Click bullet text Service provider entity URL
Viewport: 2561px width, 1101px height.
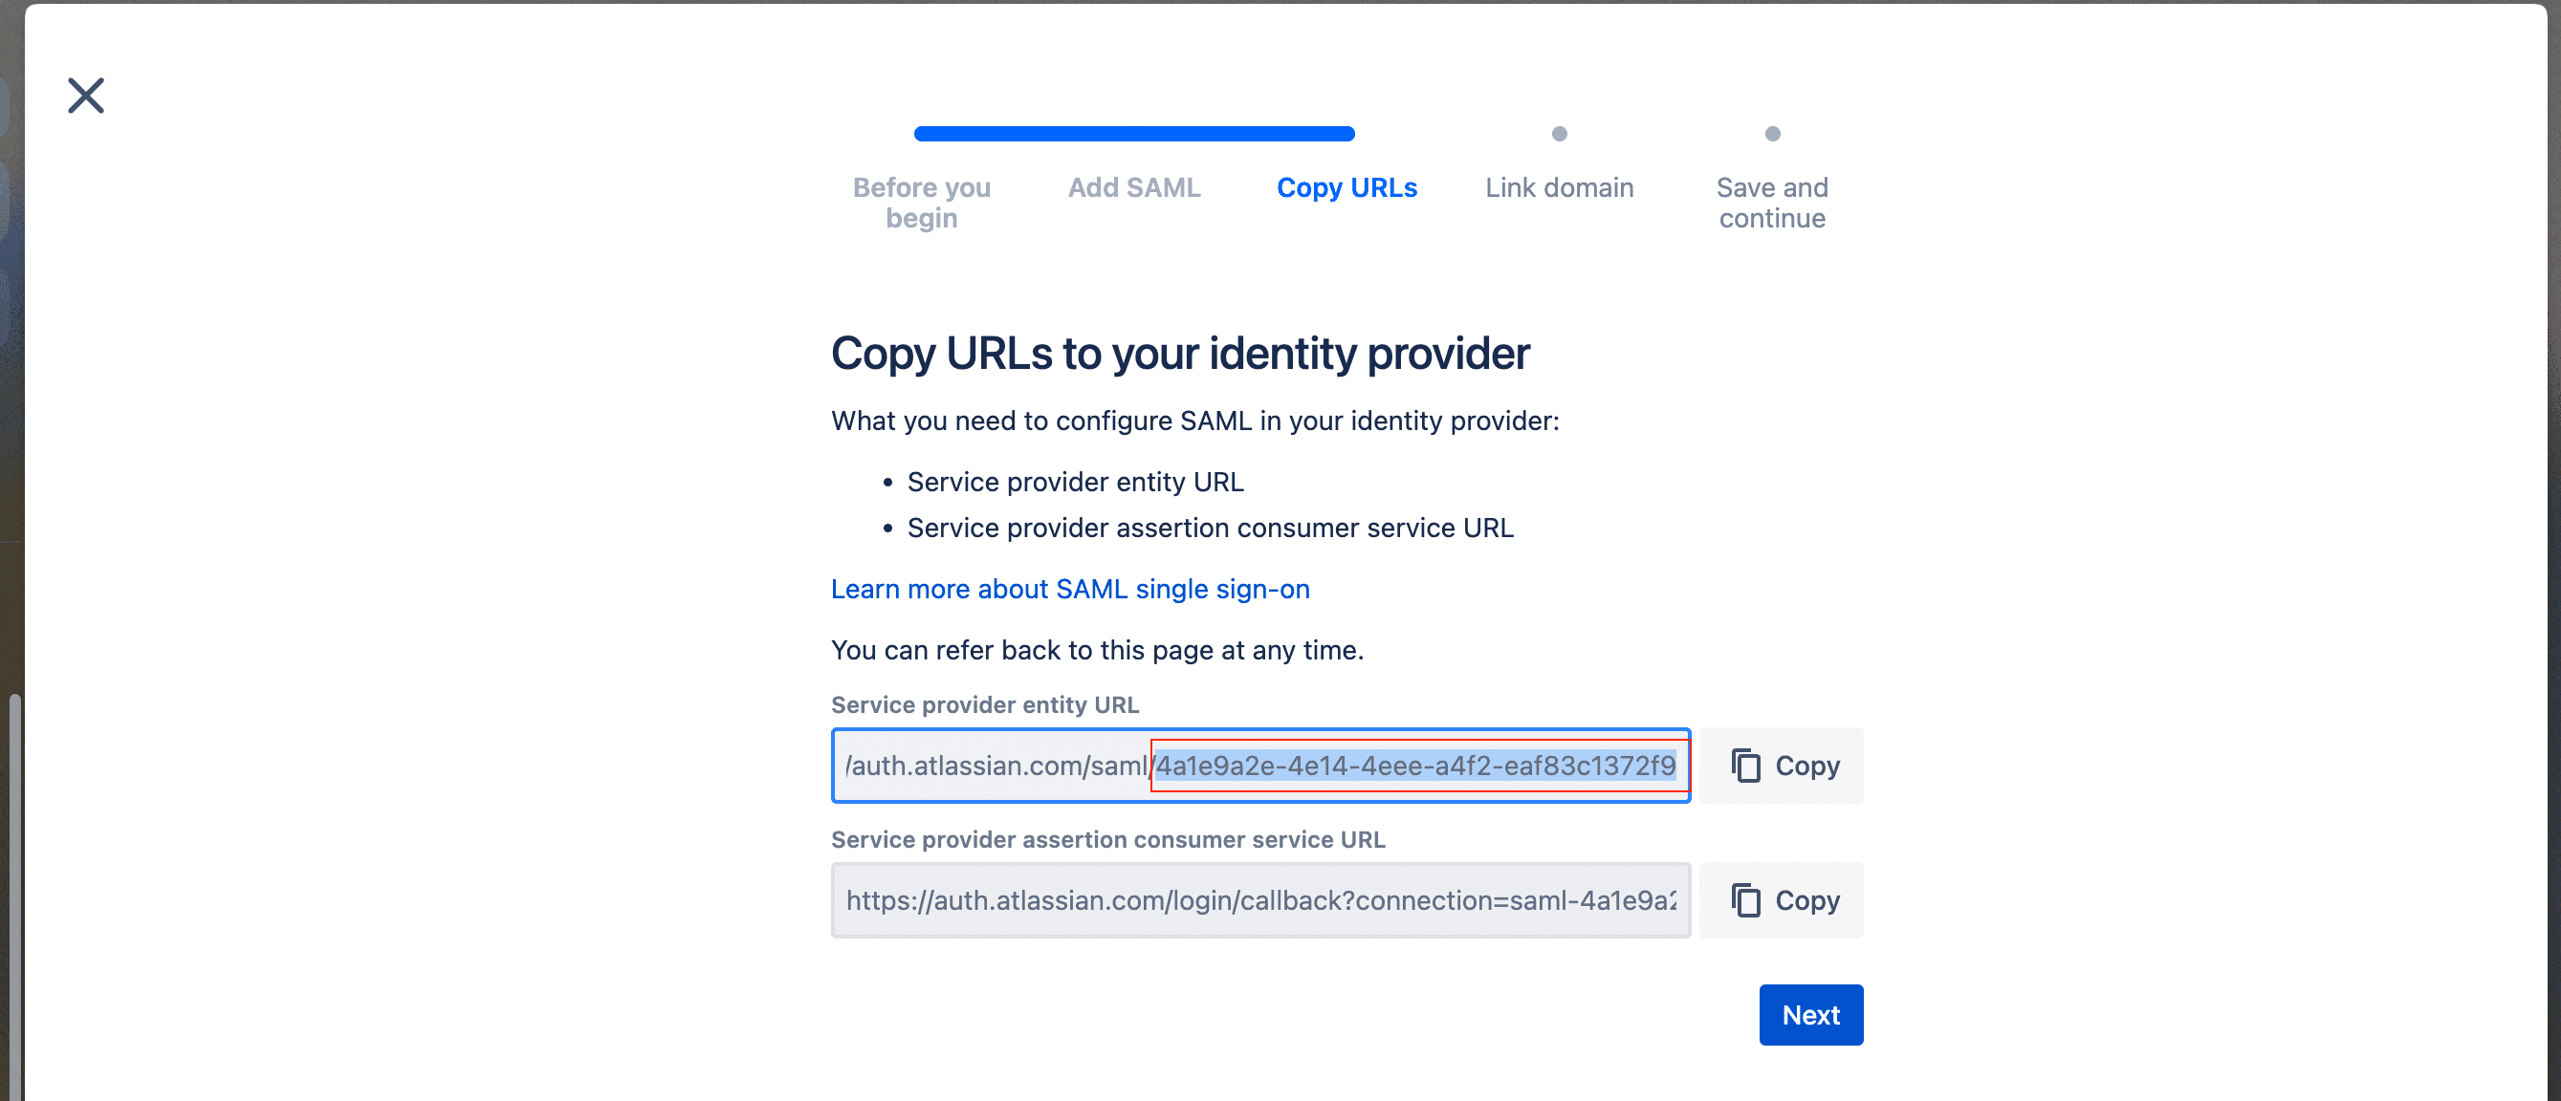pos(1075,482)
